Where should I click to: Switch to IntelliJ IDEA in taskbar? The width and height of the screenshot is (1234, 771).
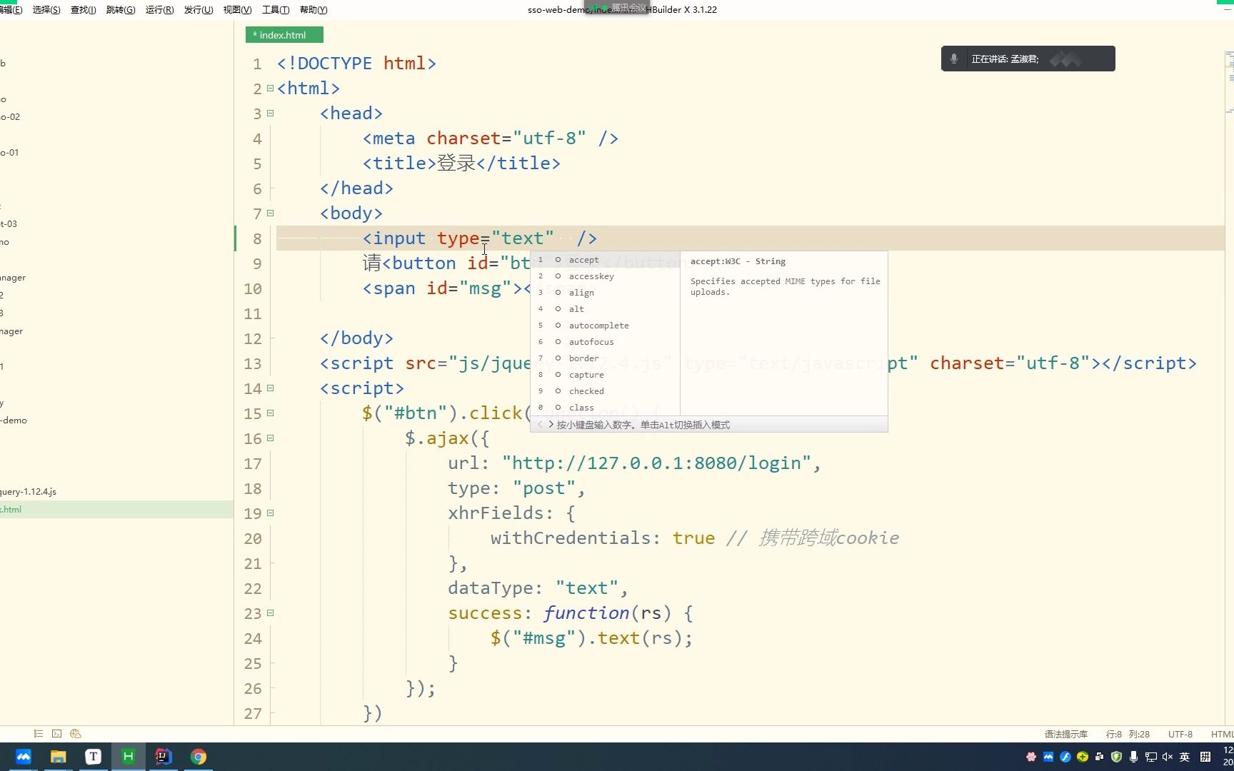coord(164,757)
